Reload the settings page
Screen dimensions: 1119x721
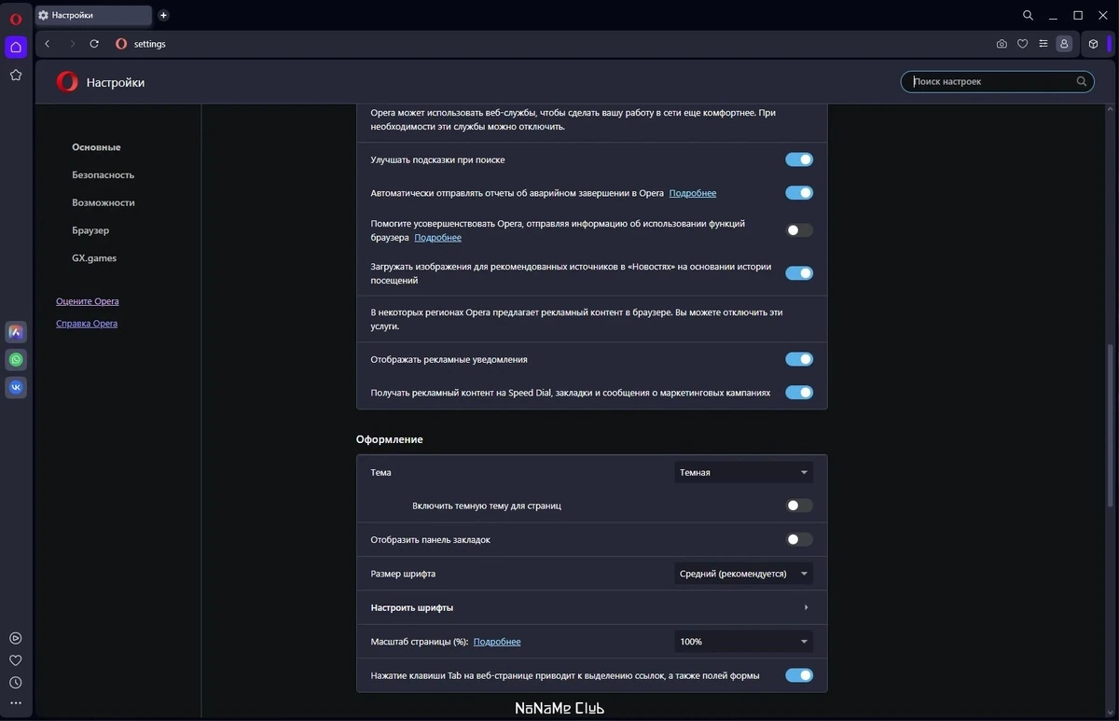click(94, 44)
